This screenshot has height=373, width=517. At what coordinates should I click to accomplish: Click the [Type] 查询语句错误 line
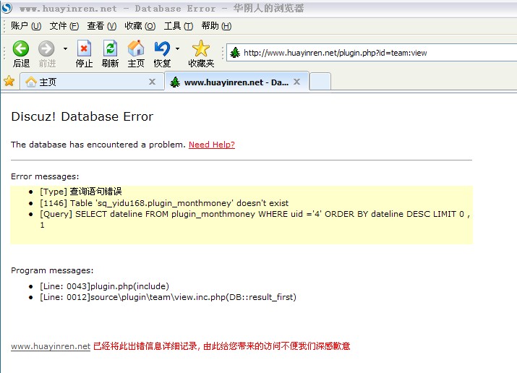click(x=81, y=192)
